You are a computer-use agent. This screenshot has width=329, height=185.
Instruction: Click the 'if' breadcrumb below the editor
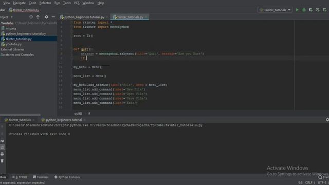click(x=89, y=114)
